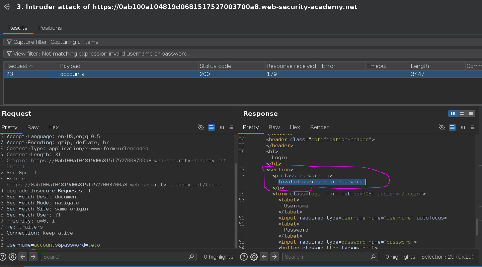This screenshot has height=267, width=482.
Task: Open Request search settings gear
Action: point(12,257)
